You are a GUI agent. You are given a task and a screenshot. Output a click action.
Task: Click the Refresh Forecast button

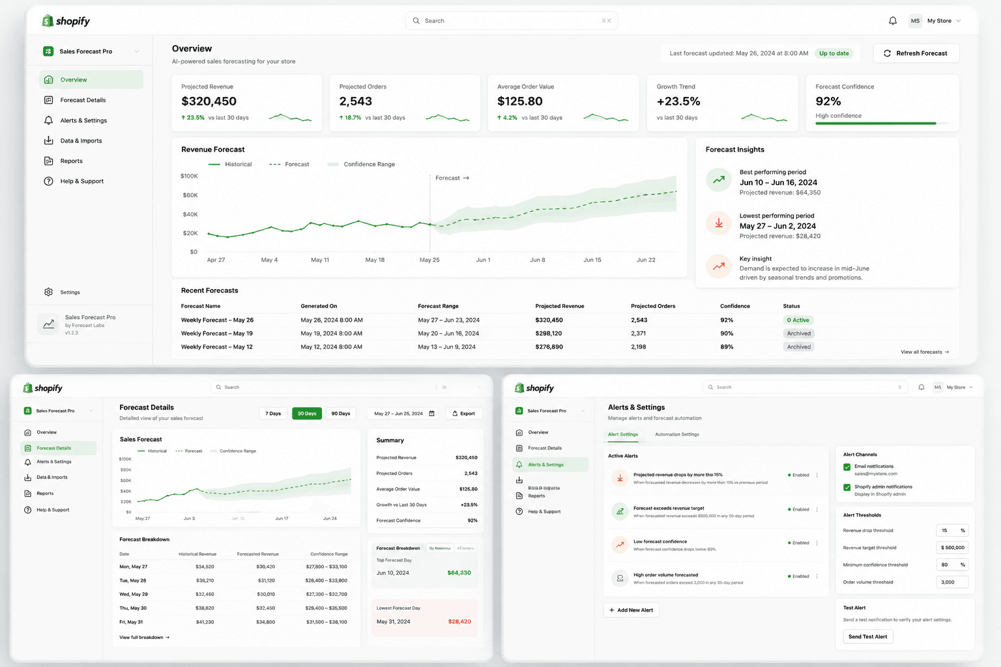tap(916, 53)
